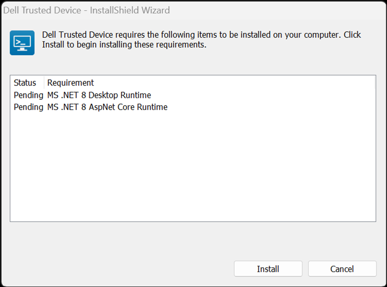
Task: Select the MS .NET 8 Desktop Runtime row
Action: click(x=98, y=95)
